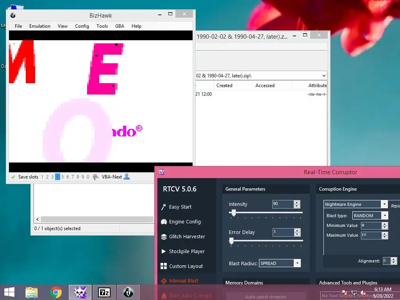
Task: Select save slot 8 in BizHawk
Action: 78,177
